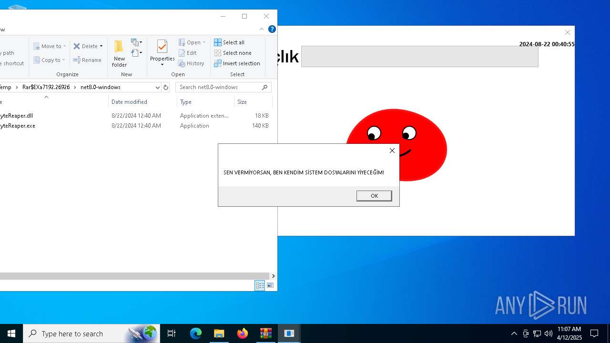Click Rename in Organize group
This screenshot has height=343, width=610.
point(87,60)
